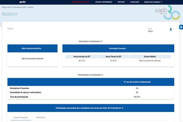183x122 pixels.
Task: Click the Escola field
Action: [11, 29]
